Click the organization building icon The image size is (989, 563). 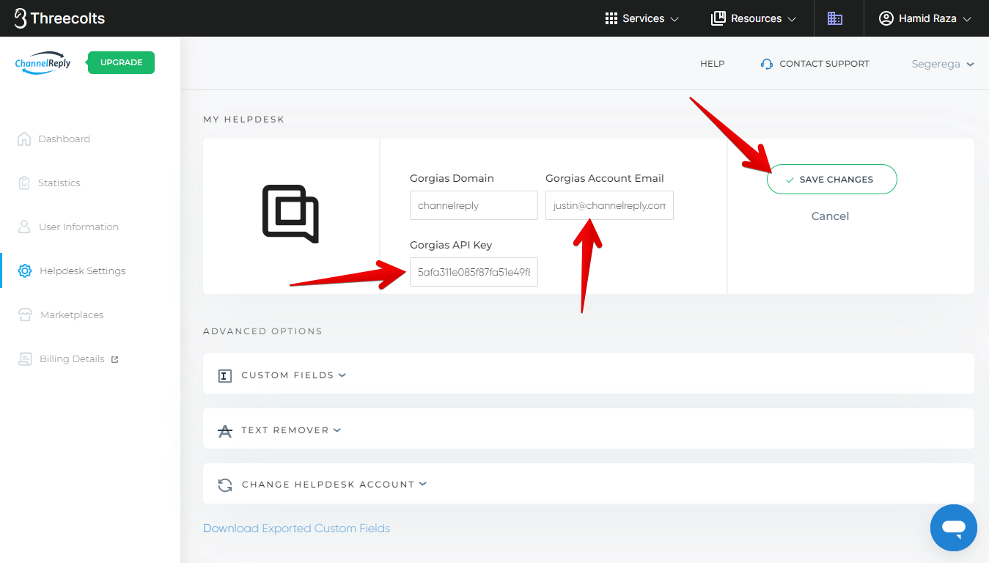(x=835, y=18)
